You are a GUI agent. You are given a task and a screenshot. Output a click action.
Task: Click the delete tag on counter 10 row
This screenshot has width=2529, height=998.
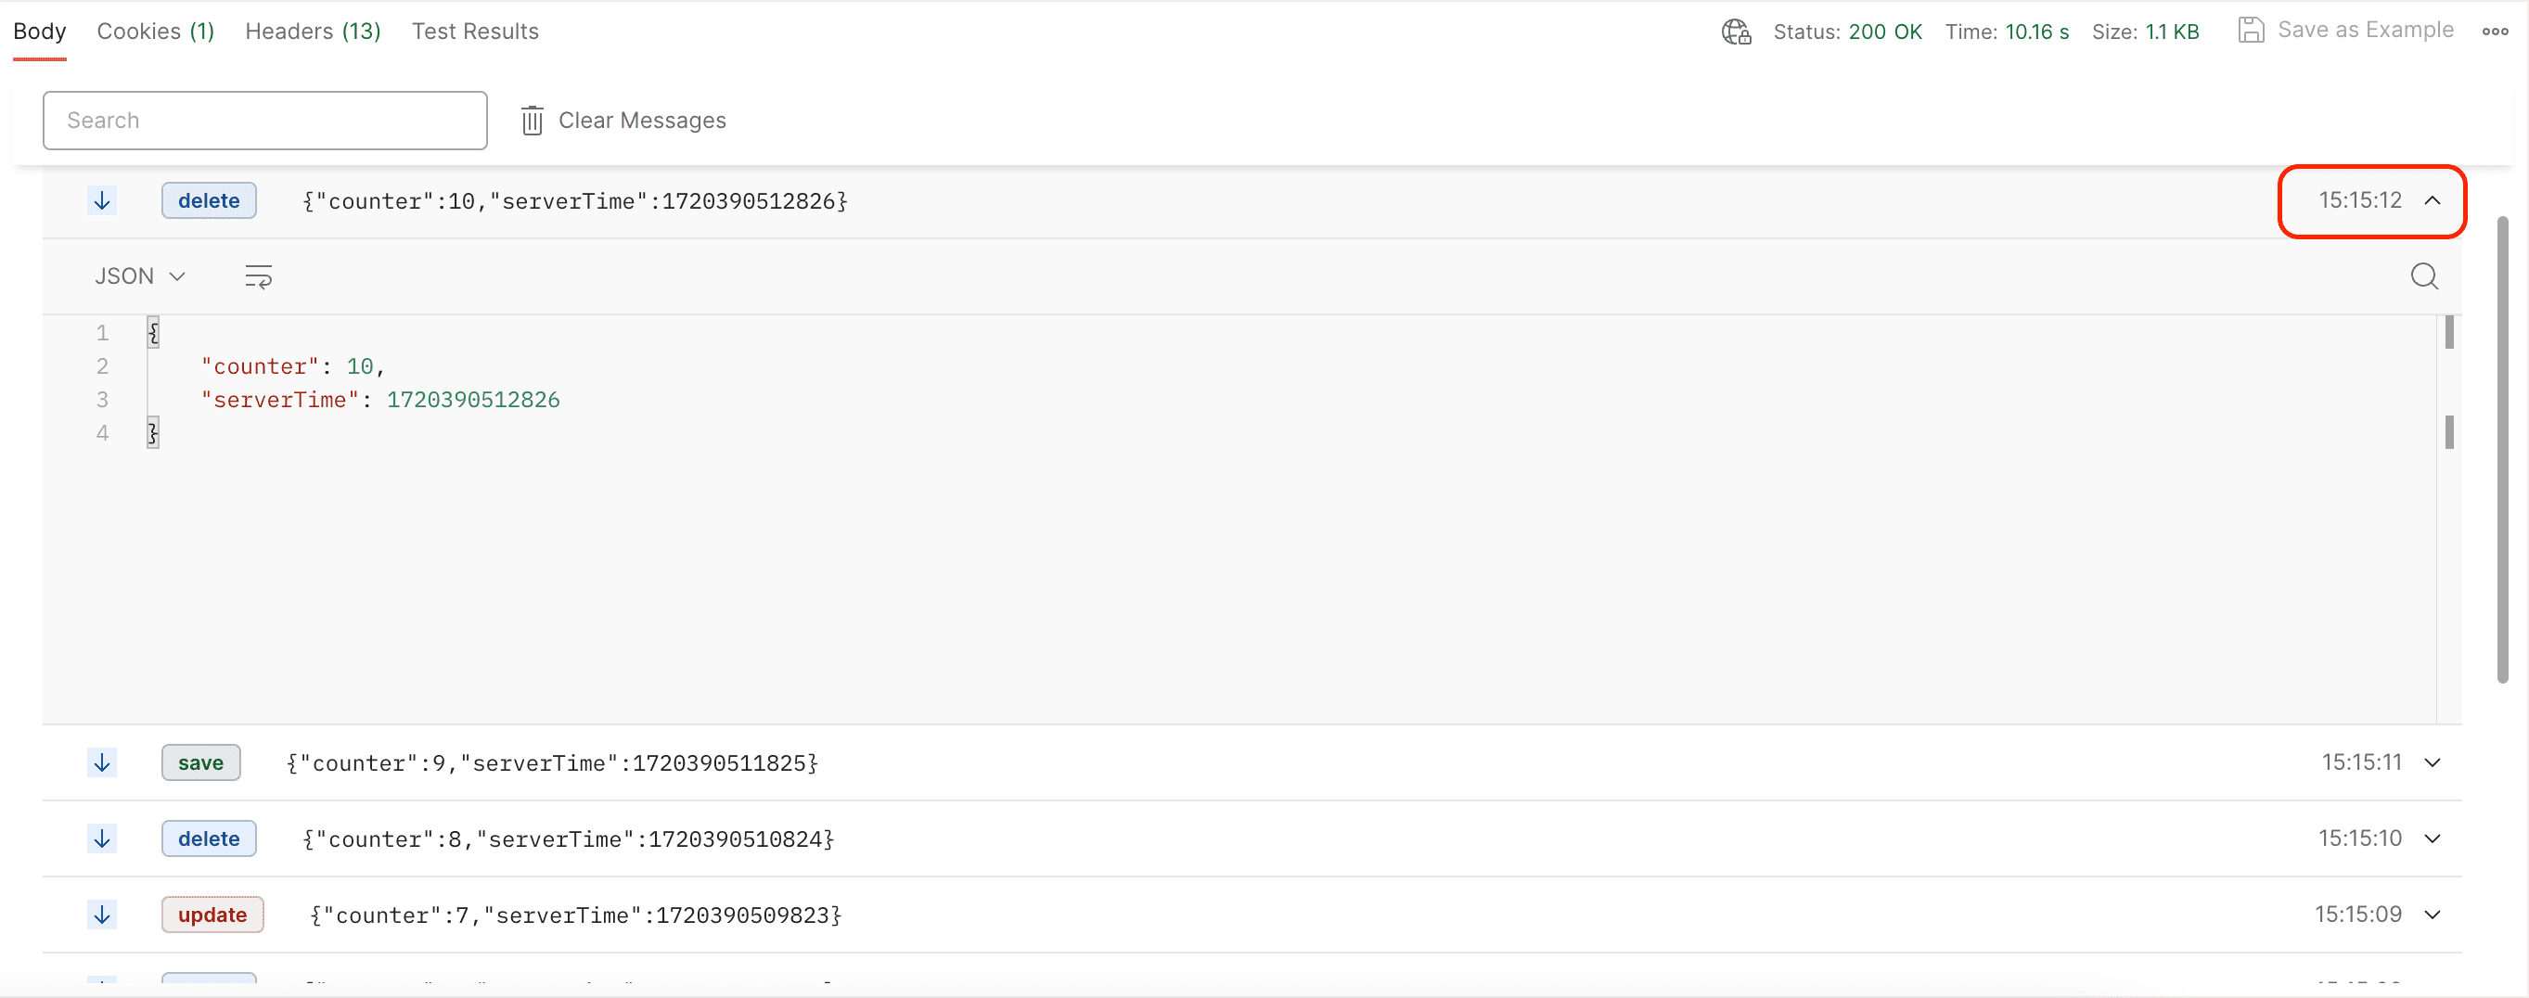[209, 200]
